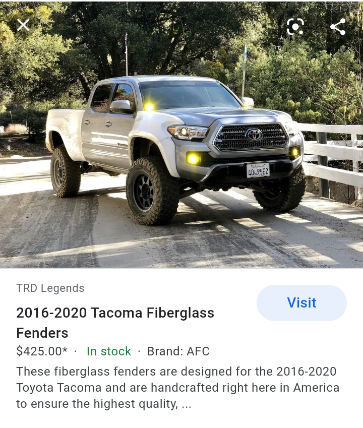Tap the yellow fog light near the plate
Image resolution: width=363 pixels, height=428 pixels.
(193, 159)
